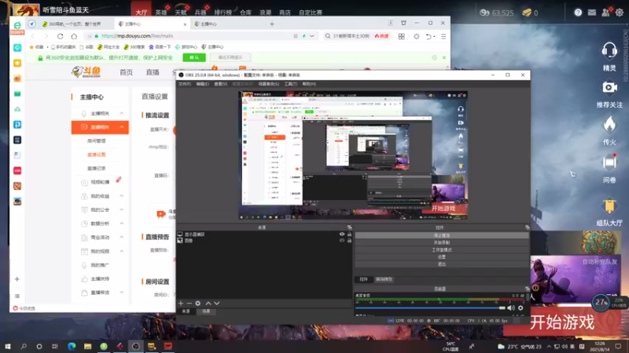Image resolution: width=629 pixels, height=353 pixels.
Task: Open the browser extensions grid icon
Action: tap(401, 36)
